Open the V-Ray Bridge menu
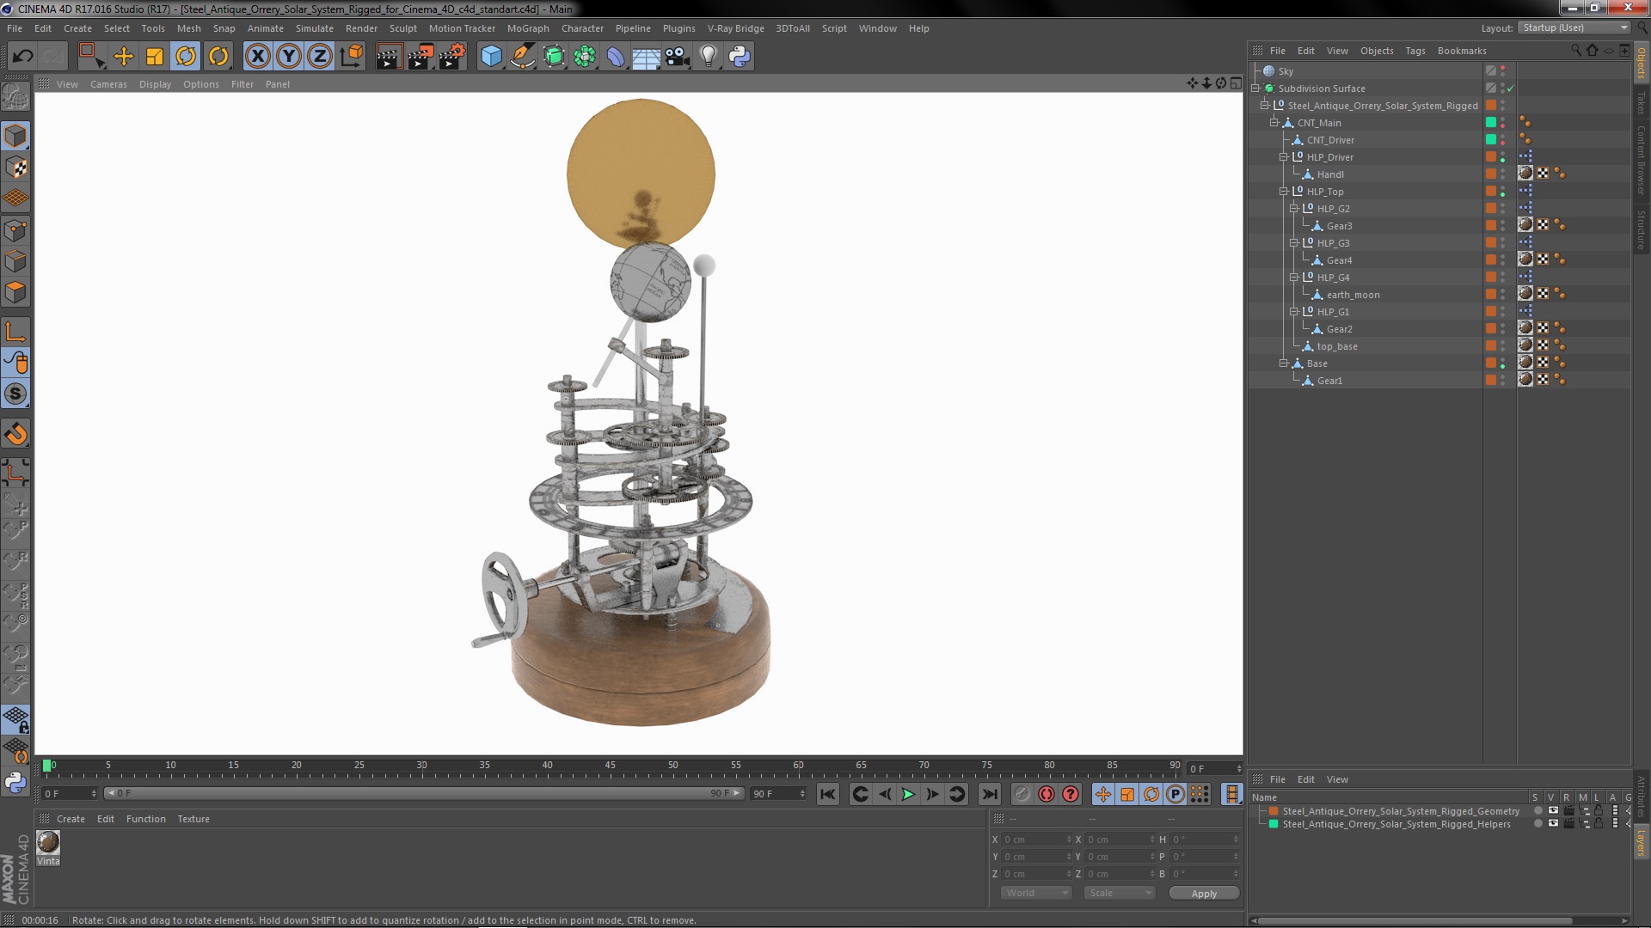Image resolution: width=1651 pixels, height=928 pixels. [x=736, y=28]
